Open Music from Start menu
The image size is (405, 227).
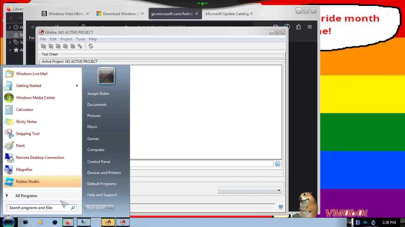[92, 127]
